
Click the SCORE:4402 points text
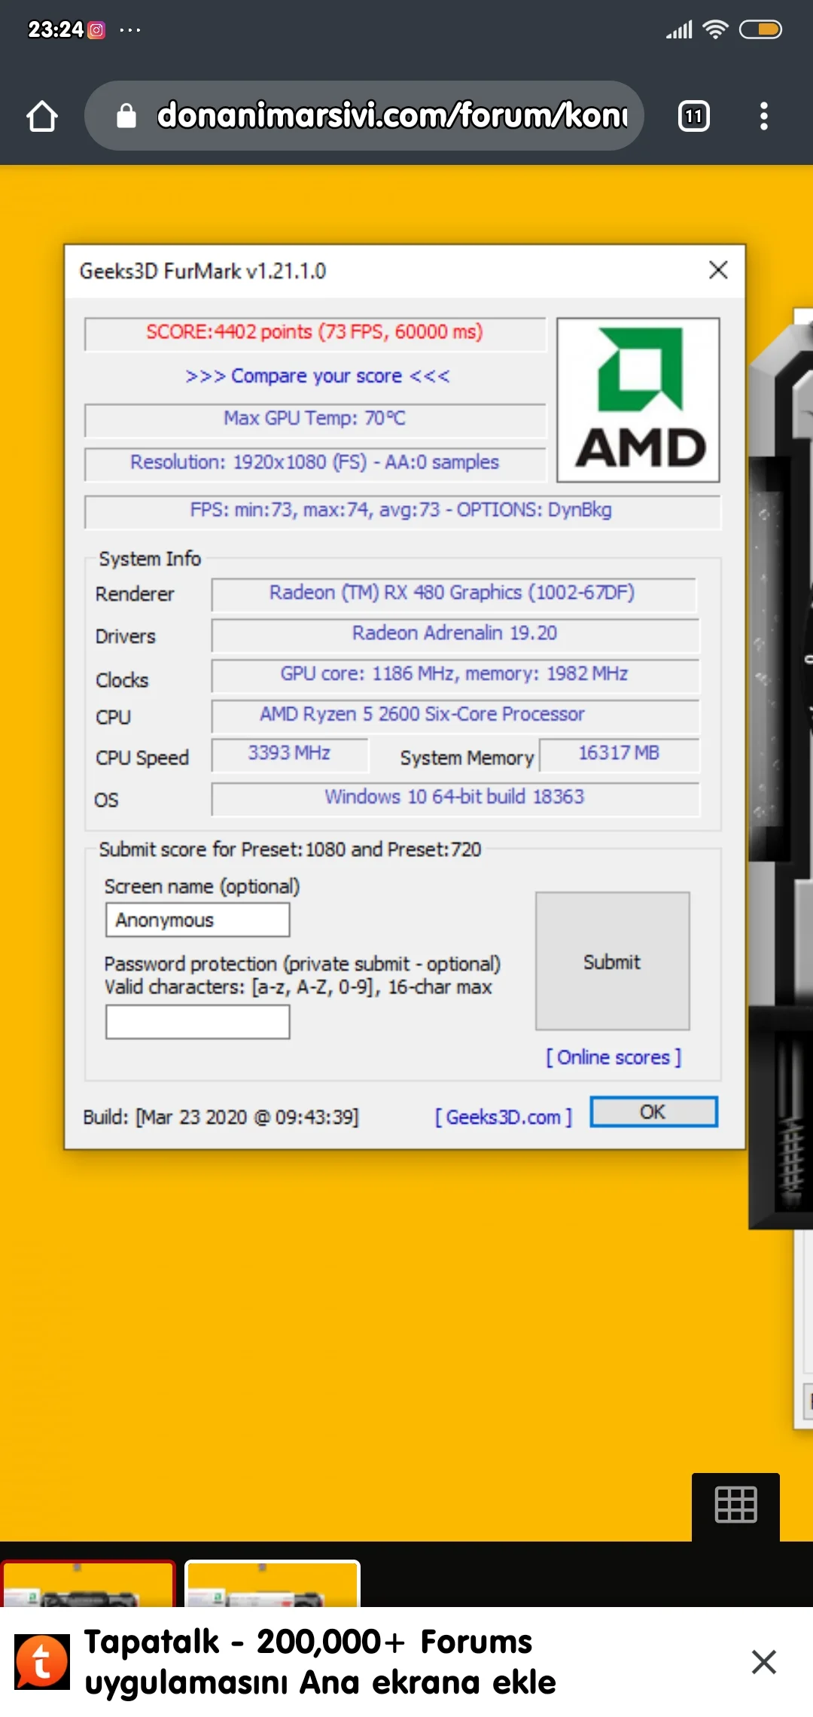point(315,332)
